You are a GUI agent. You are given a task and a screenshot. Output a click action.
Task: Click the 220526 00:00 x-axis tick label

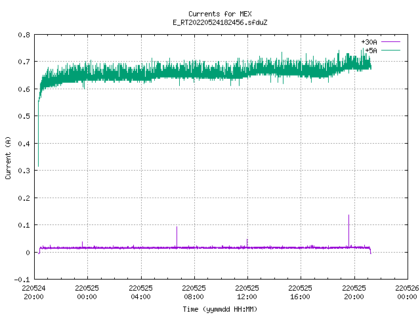407,292
